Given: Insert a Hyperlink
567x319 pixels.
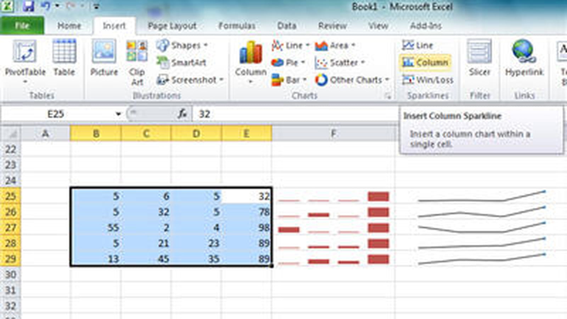Looking at the screenshot, I should click(x=524, y=58).
